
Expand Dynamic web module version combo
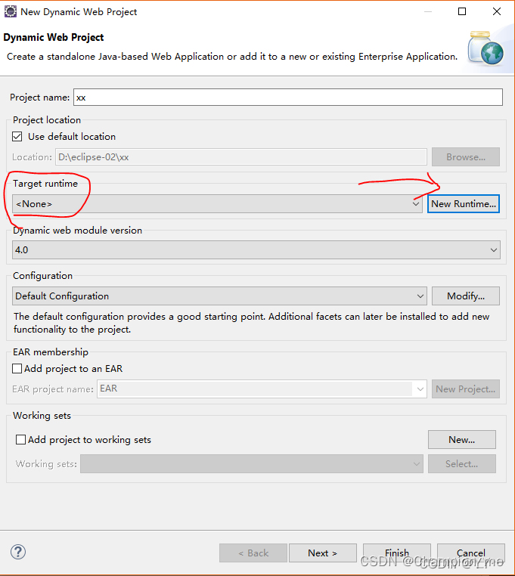[256, 250]
